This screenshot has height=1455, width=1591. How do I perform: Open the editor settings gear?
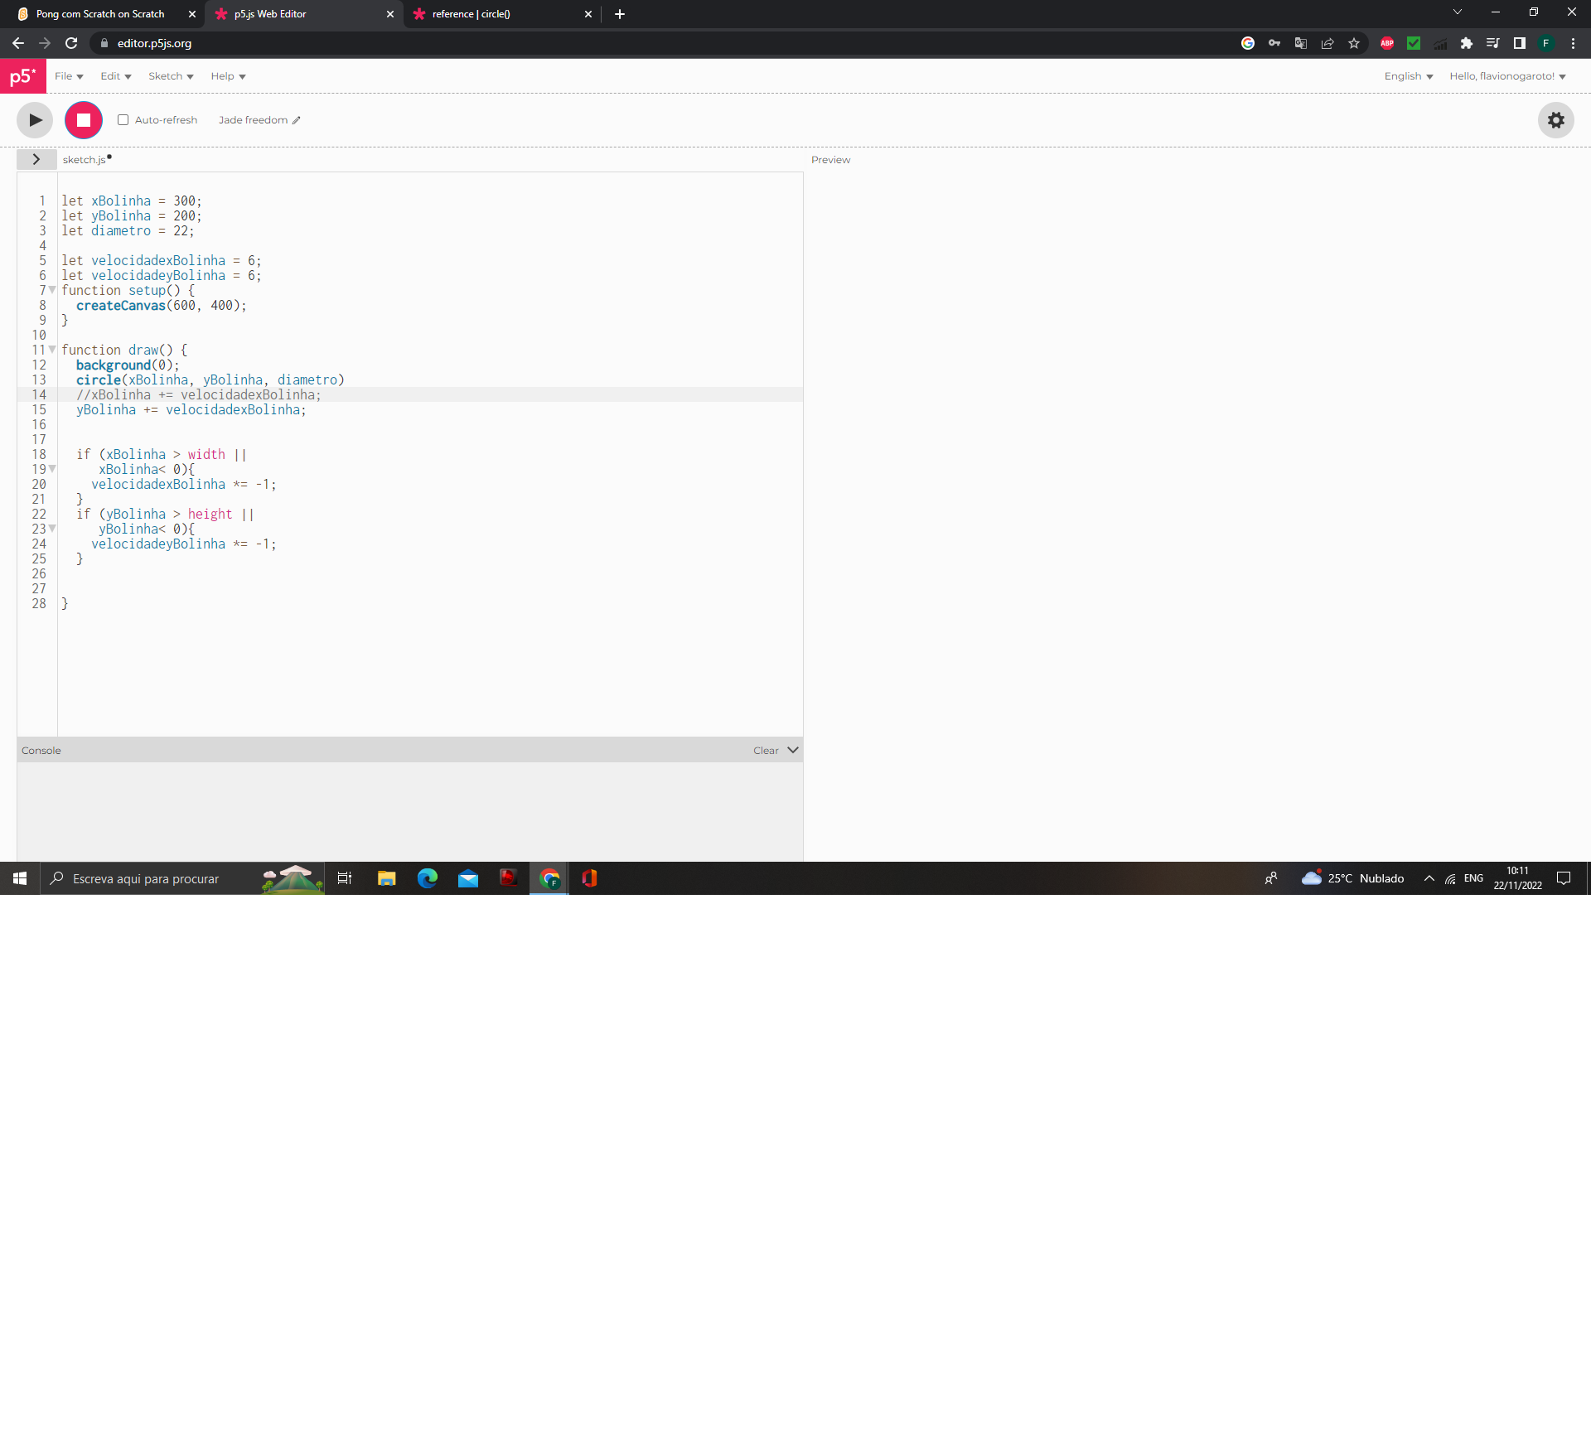(1556, 120)
